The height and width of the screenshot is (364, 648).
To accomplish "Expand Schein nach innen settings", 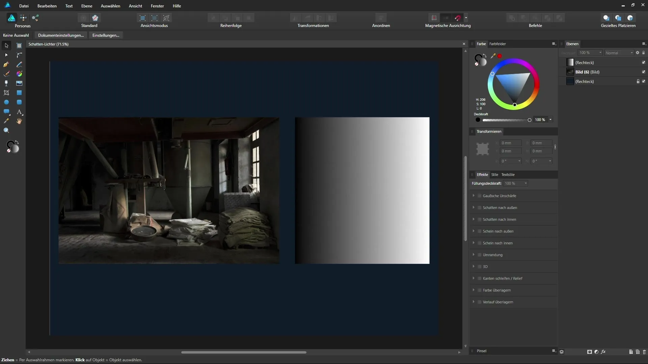I will [x=474, y=243].
